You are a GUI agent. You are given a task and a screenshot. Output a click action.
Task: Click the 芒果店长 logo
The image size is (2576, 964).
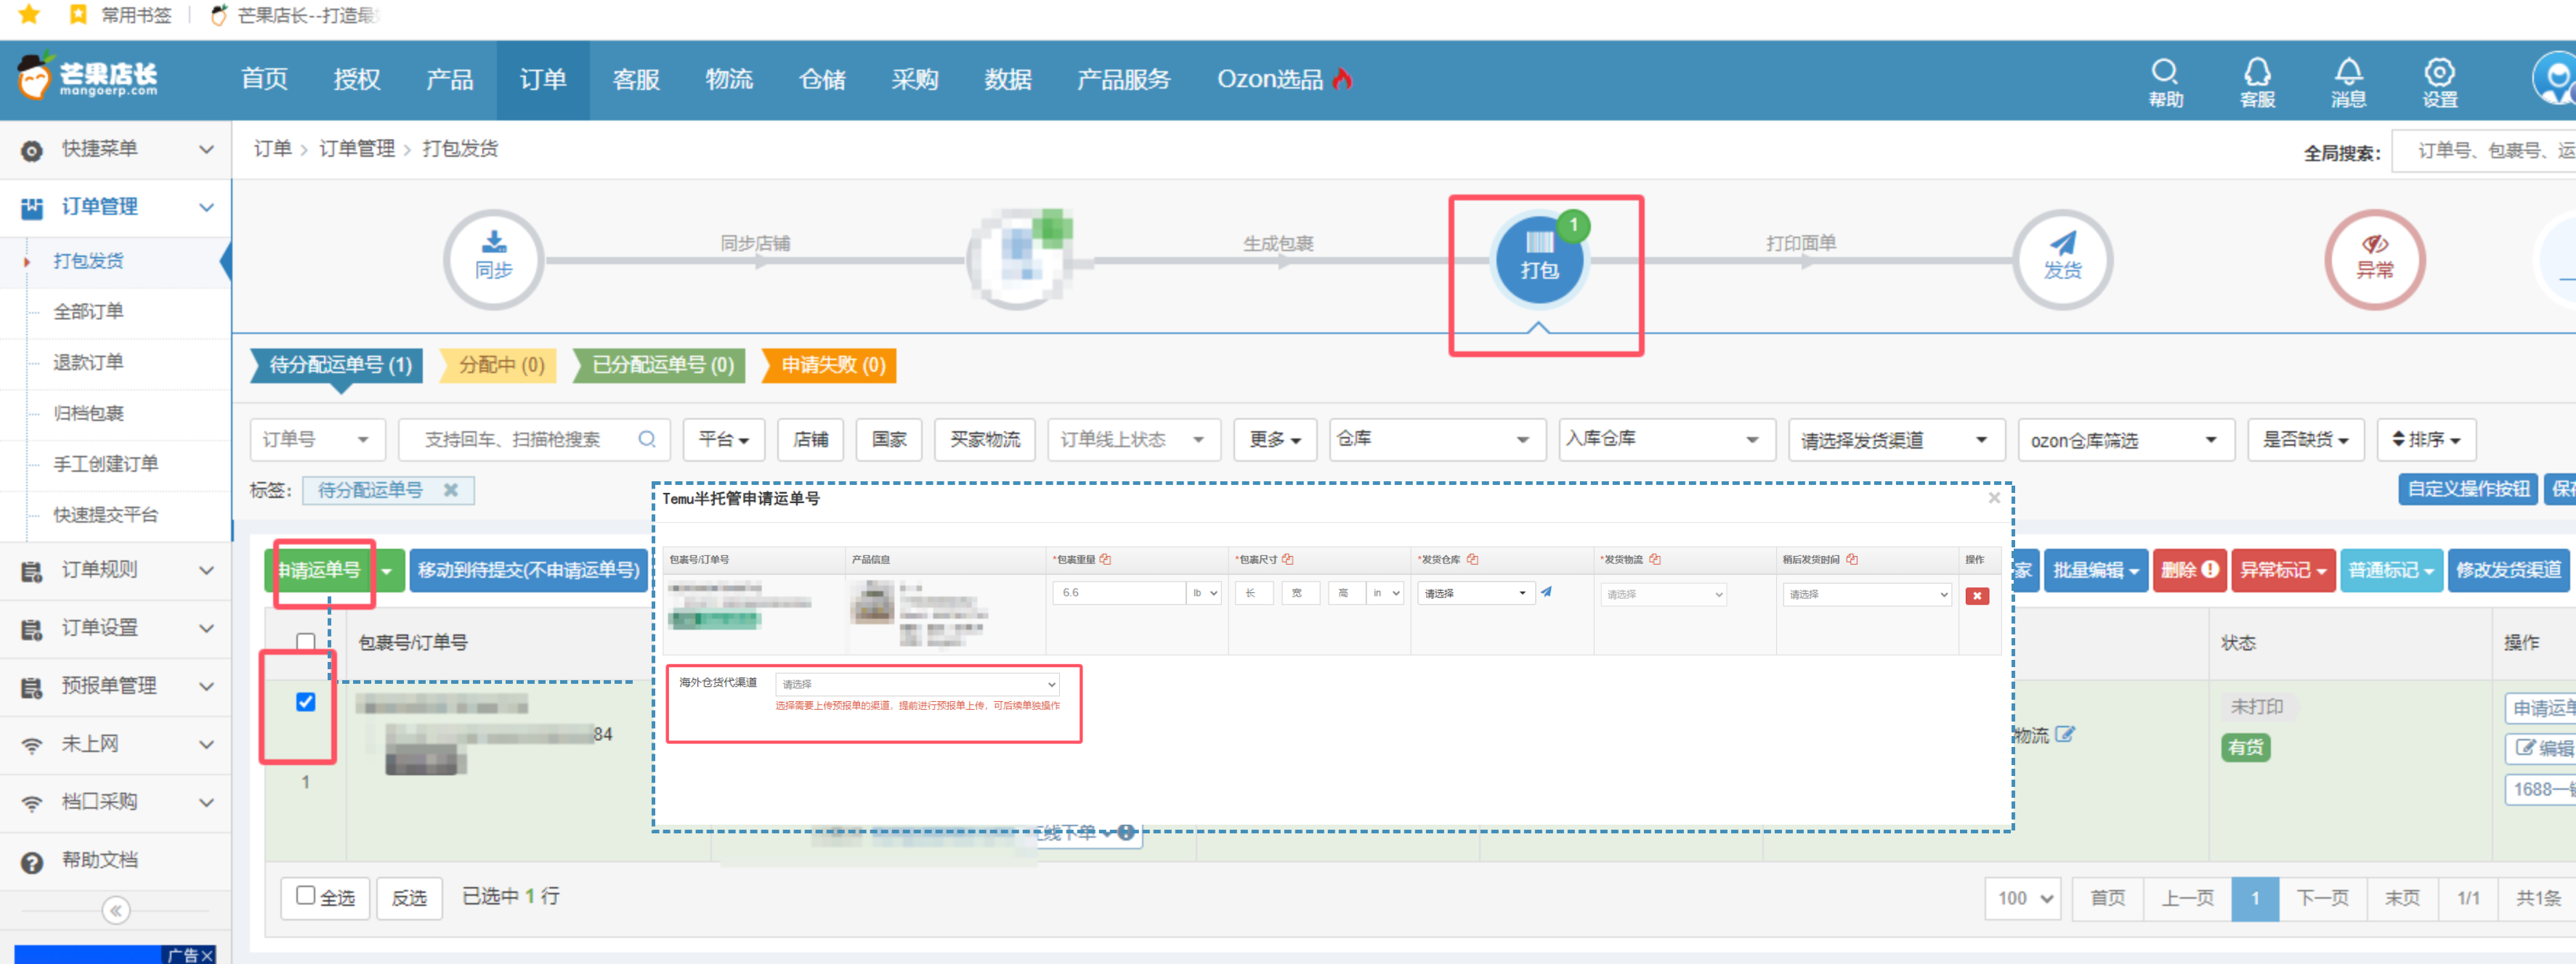[x=88, y=78]
